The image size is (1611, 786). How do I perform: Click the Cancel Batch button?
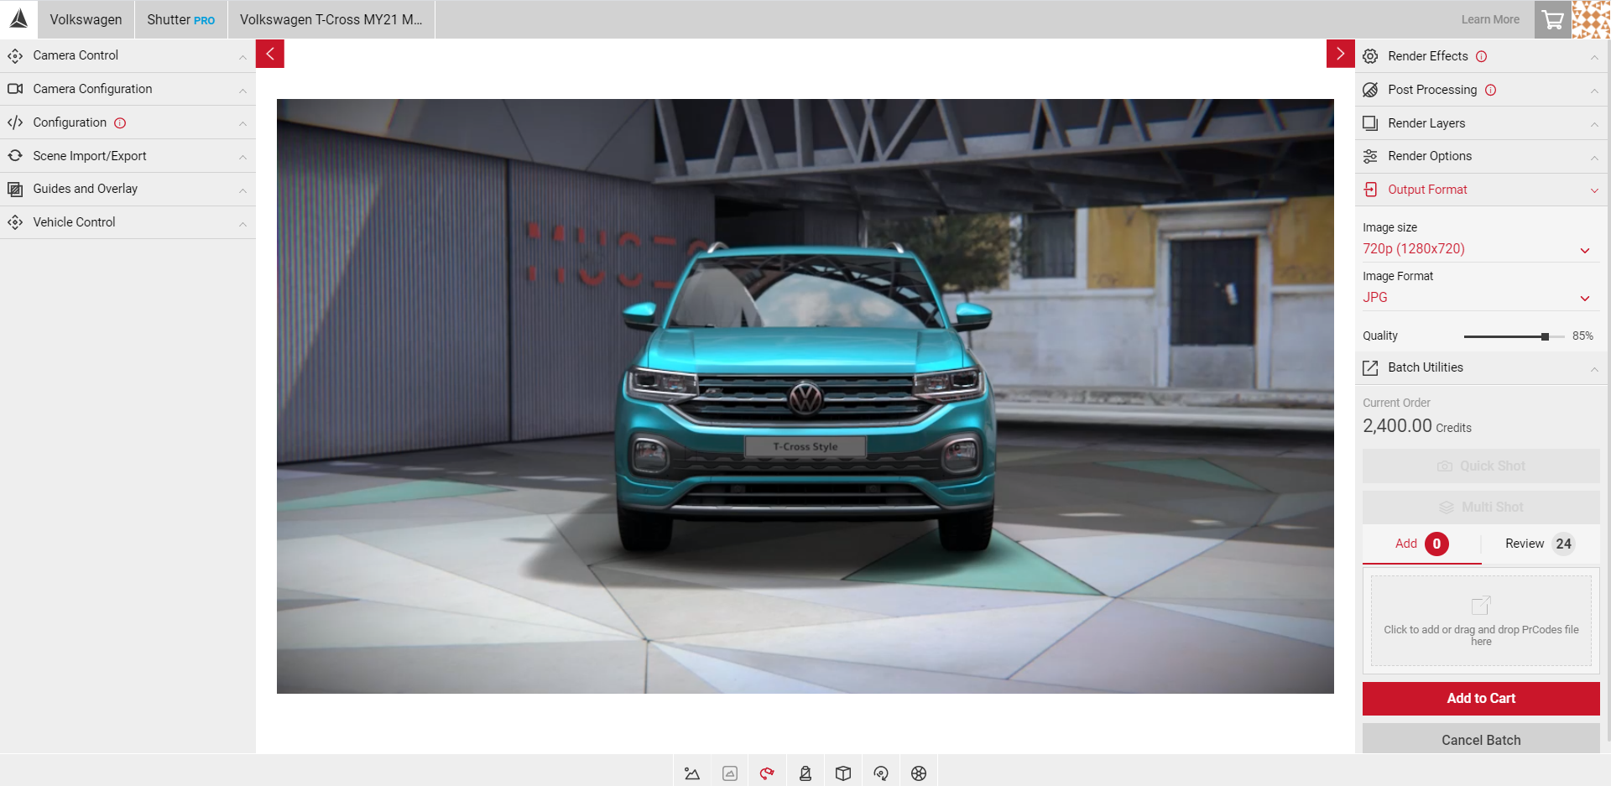point(1481,739)
